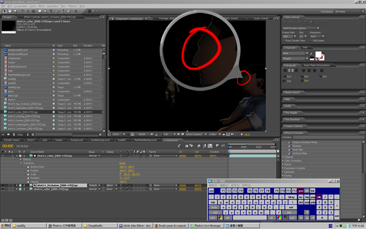Click the new folder icon in Project panel

[x=9, y=135]
